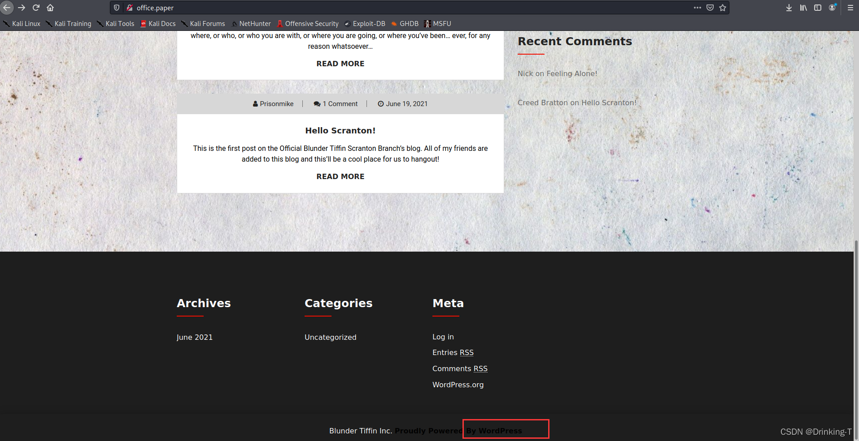Open the hamburger application menu
This screenshot has width=859, height=441.
click(x=850, y=8)
